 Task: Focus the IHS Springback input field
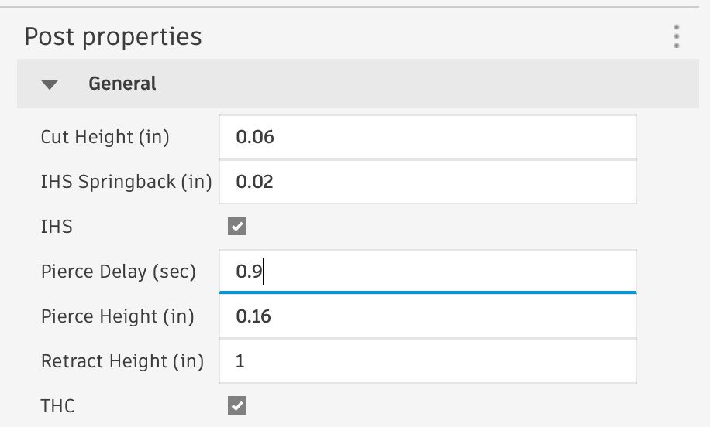click(427, 183)
